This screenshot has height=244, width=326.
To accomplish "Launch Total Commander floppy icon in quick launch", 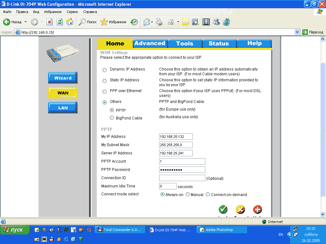I will [52, 239].
